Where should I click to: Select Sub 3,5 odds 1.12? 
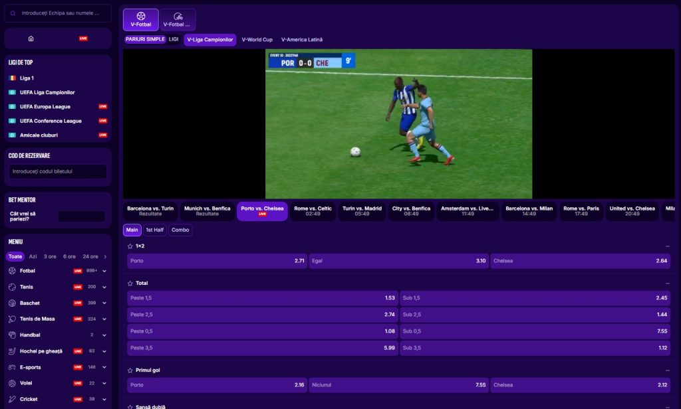point(535,348)
